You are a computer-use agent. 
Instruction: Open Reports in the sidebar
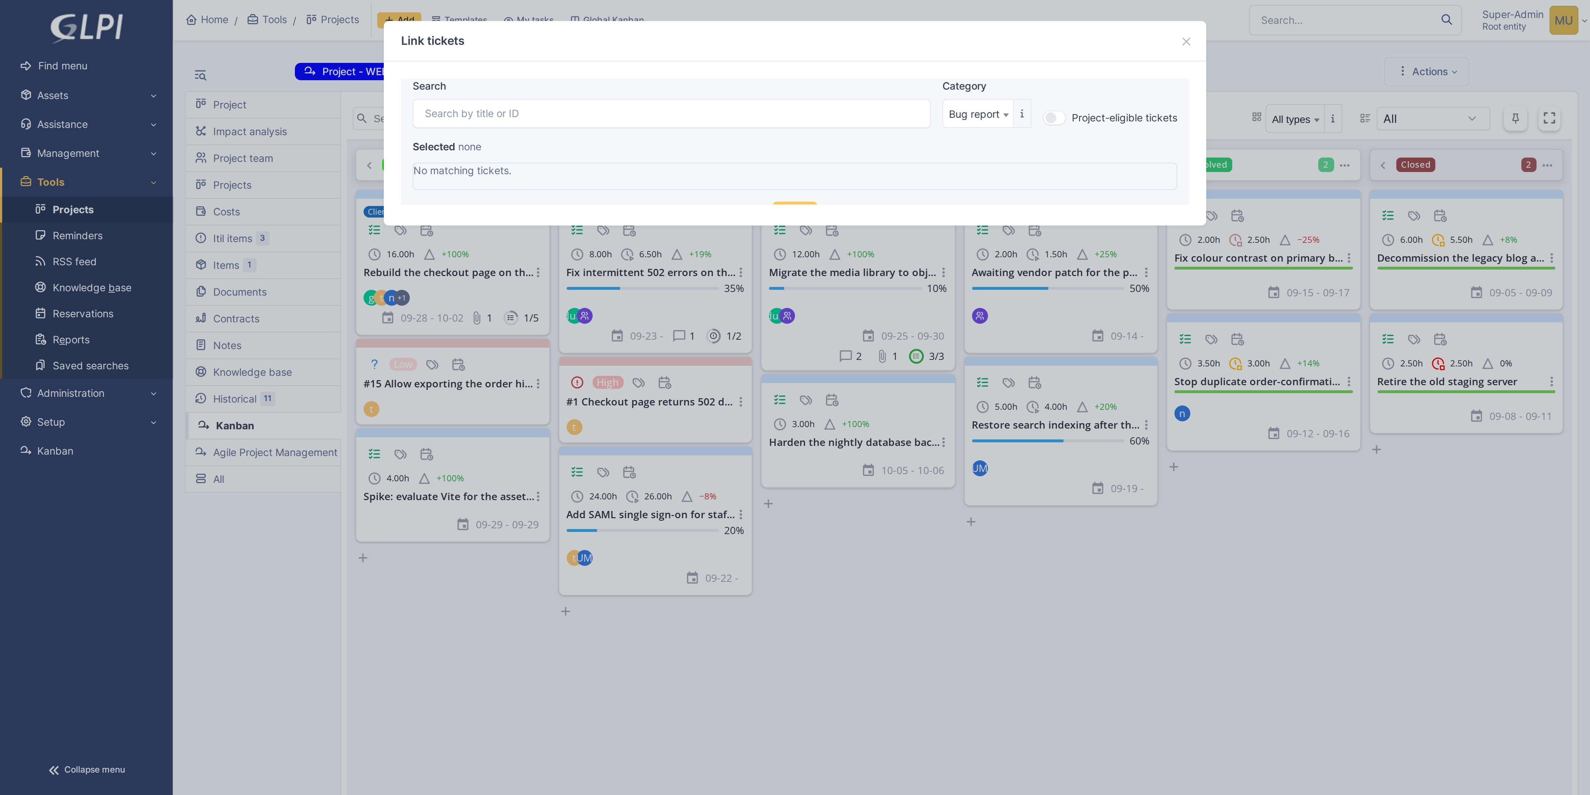[x=71, y=339]
